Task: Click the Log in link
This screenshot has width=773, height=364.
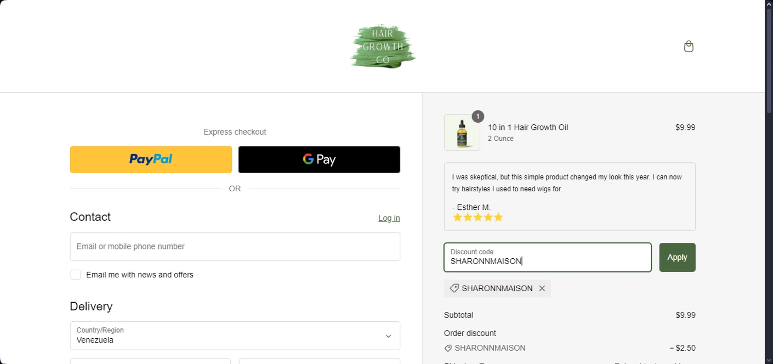Action: (x=389, y=218)
